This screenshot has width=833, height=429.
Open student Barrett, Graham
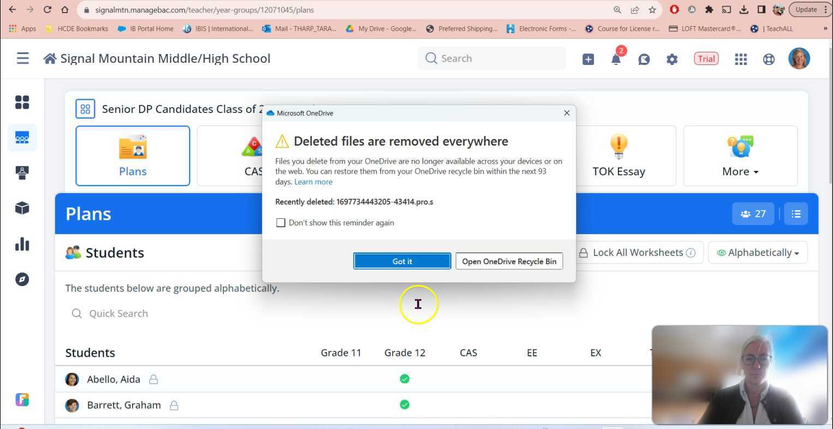(x=124, y=406)
